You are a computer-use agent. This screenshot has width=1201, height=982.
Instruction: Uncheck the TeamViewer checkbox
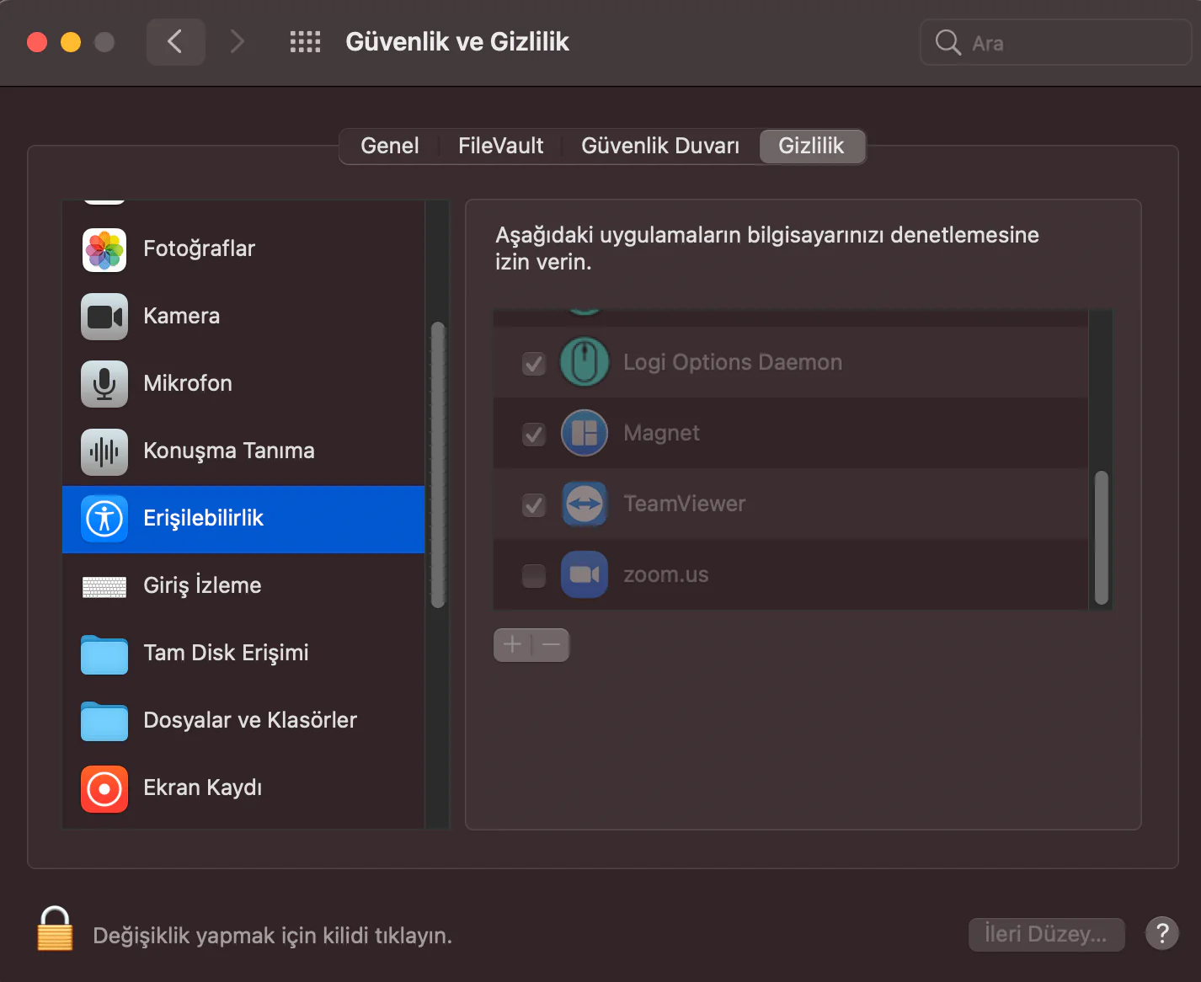click(x=534, y=505)
